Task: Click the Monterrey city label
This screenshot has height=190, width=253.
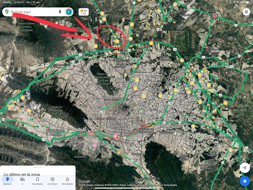Action: 118,126
